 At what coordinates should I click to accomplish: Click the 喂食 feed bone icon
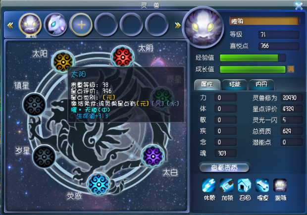262,185
